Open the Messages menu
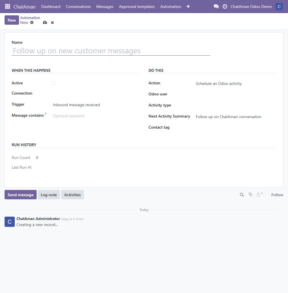 pos(105,7)
